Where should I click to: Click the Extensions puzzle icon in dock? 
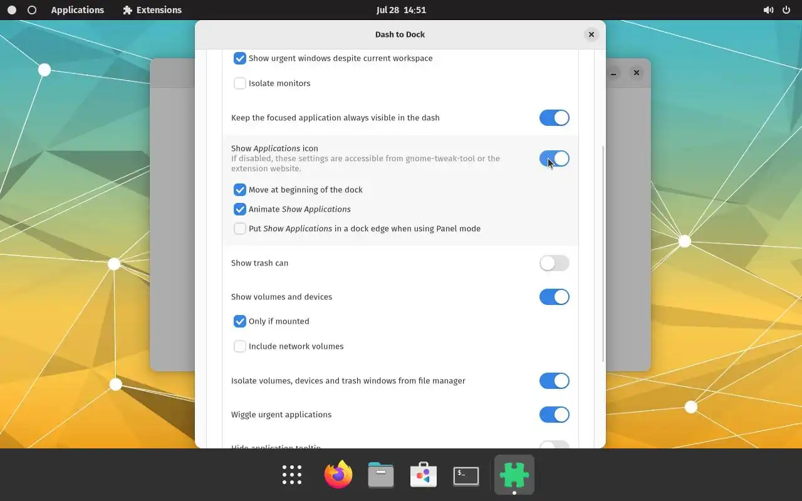(514, 475)
